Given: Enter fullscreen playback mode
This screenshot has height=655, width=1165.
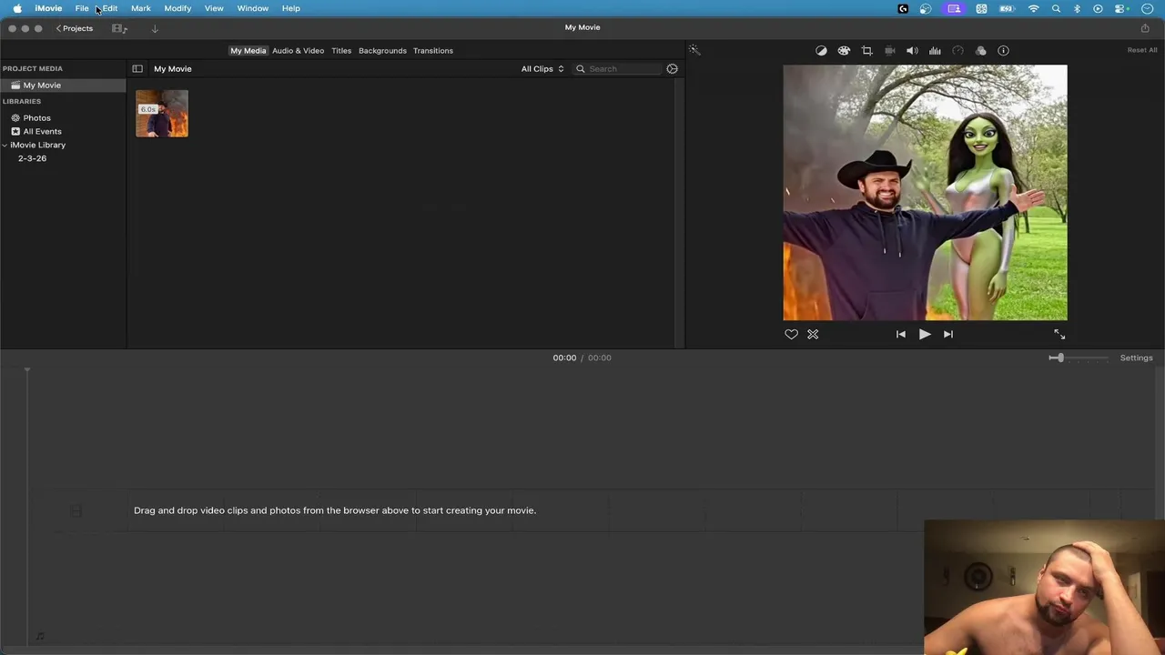Looking at the screenshot, I should coord(1059,335).
